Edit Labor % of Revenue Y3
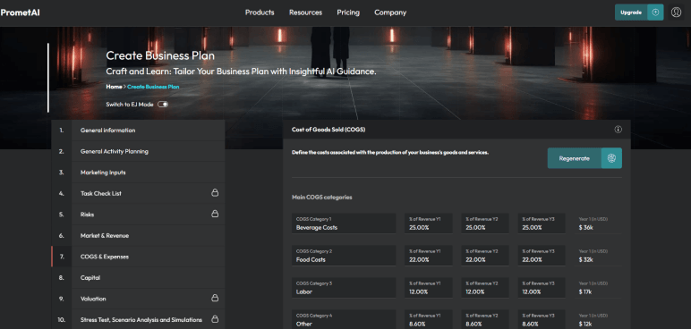 (542, 288)
